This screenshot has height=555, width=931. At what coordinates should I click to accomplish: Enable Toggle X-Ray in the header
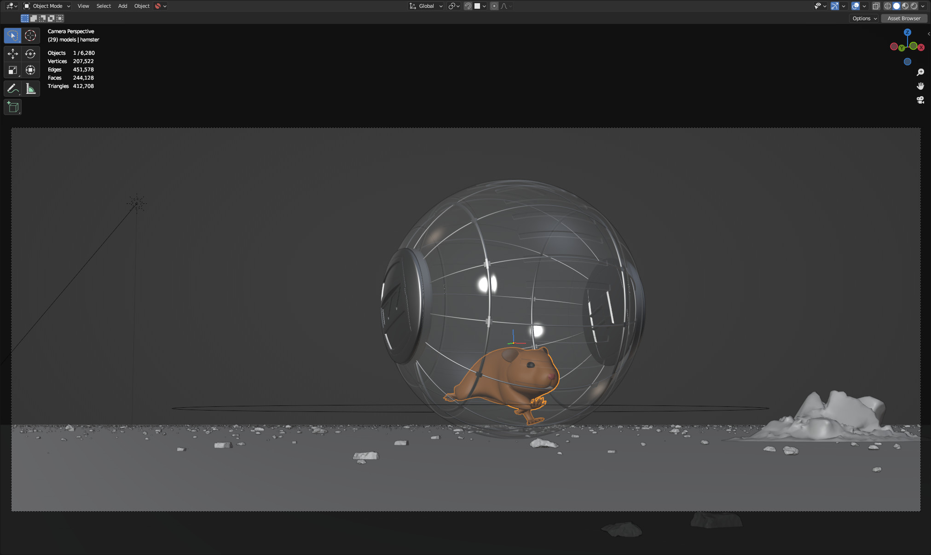[876, 6]
